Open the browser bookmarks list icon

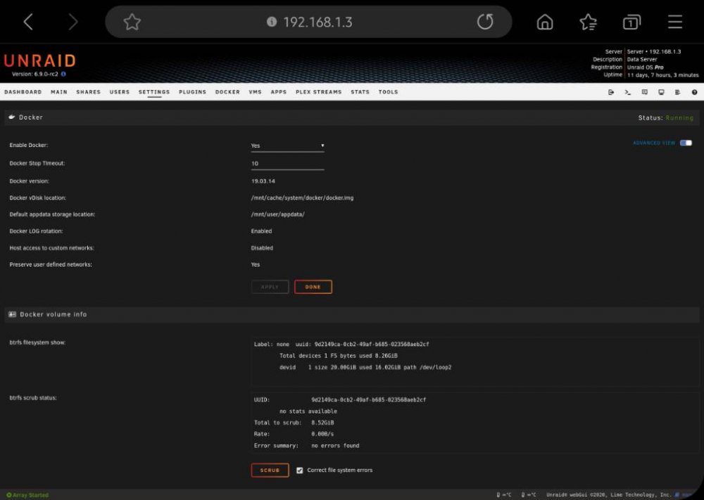(588, 22)
